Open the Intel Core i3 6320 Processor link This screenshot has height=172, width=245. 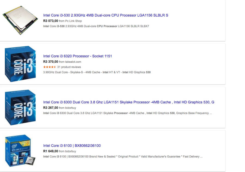(x=78, y=56)
